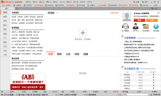Click the refresh icon in the login panel
The width and height of the screenshot is (161, 96).
click(x=158, y=13)
